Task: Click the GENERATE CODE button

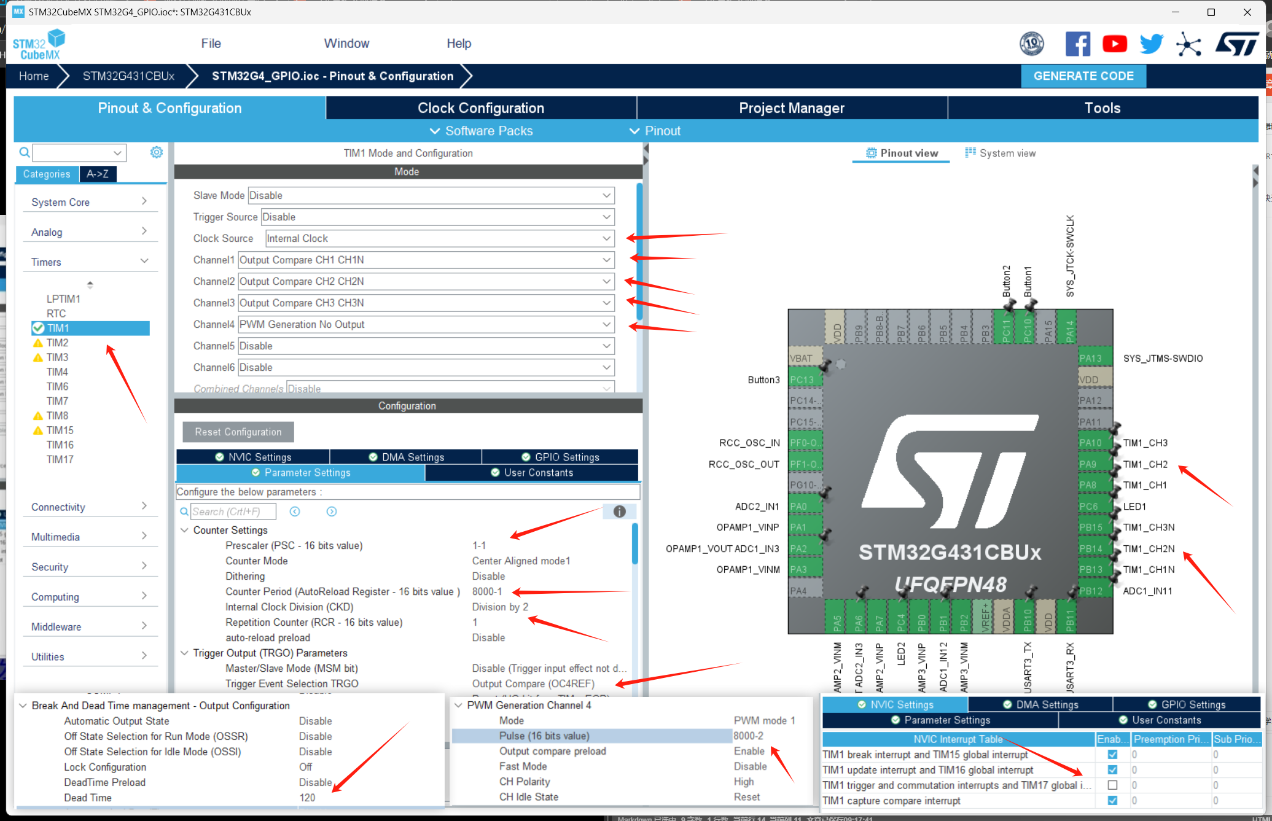Action: [1083, 76]
